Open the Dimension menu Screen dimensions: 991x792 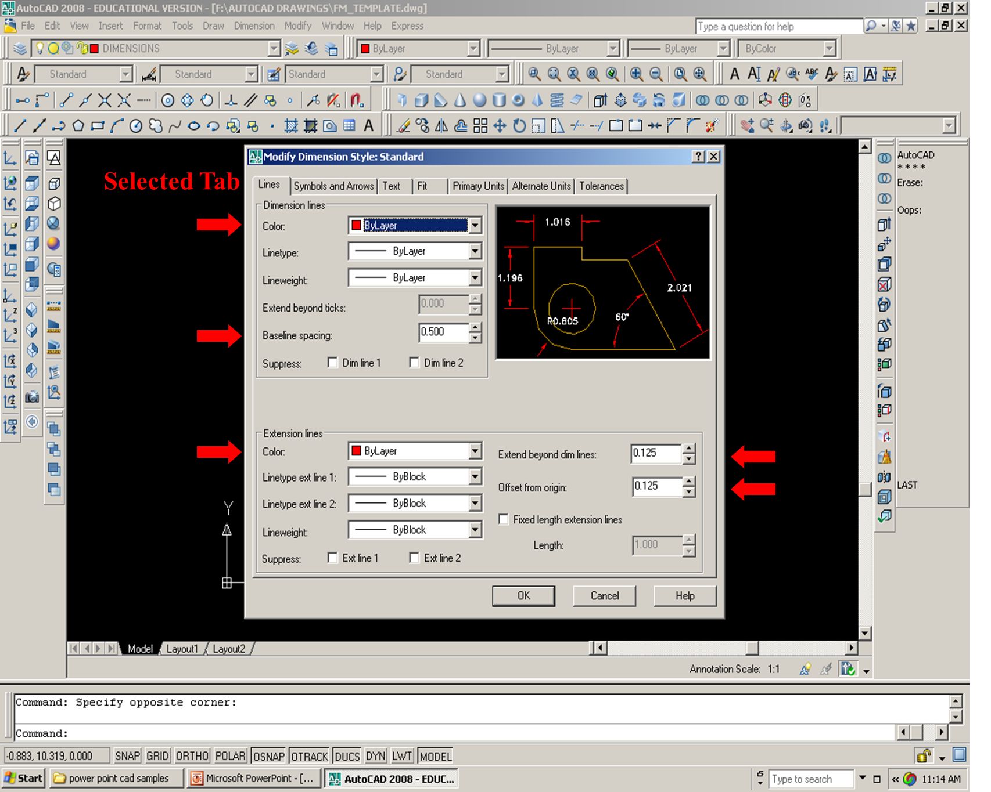[254, 26]
